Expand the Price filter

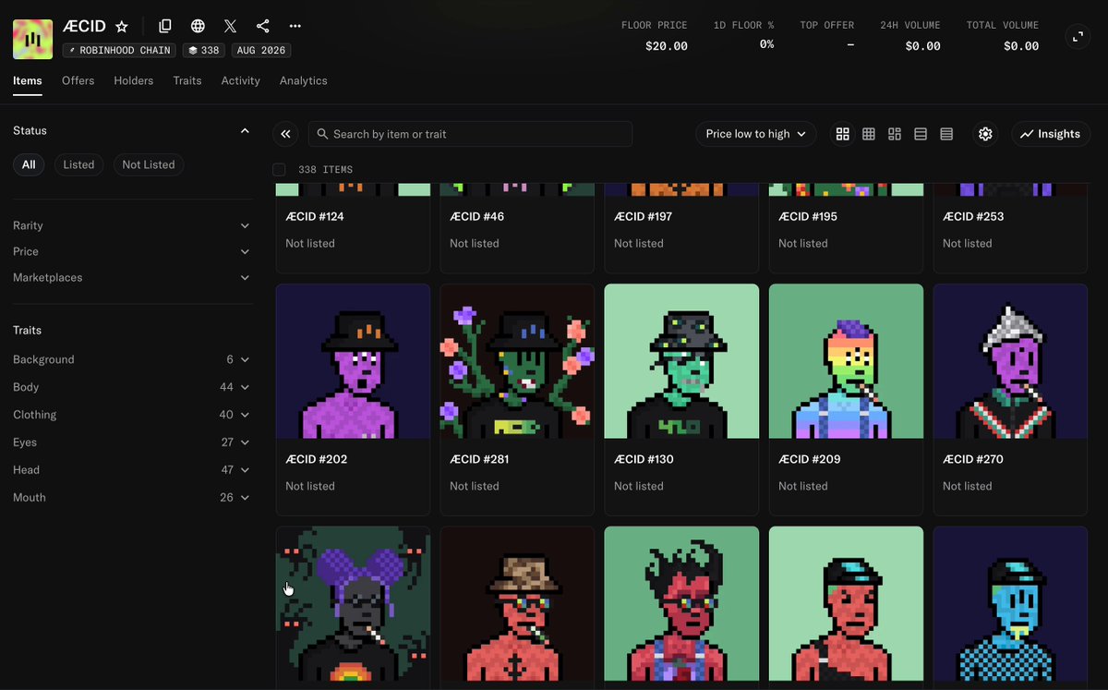point(131,251)
